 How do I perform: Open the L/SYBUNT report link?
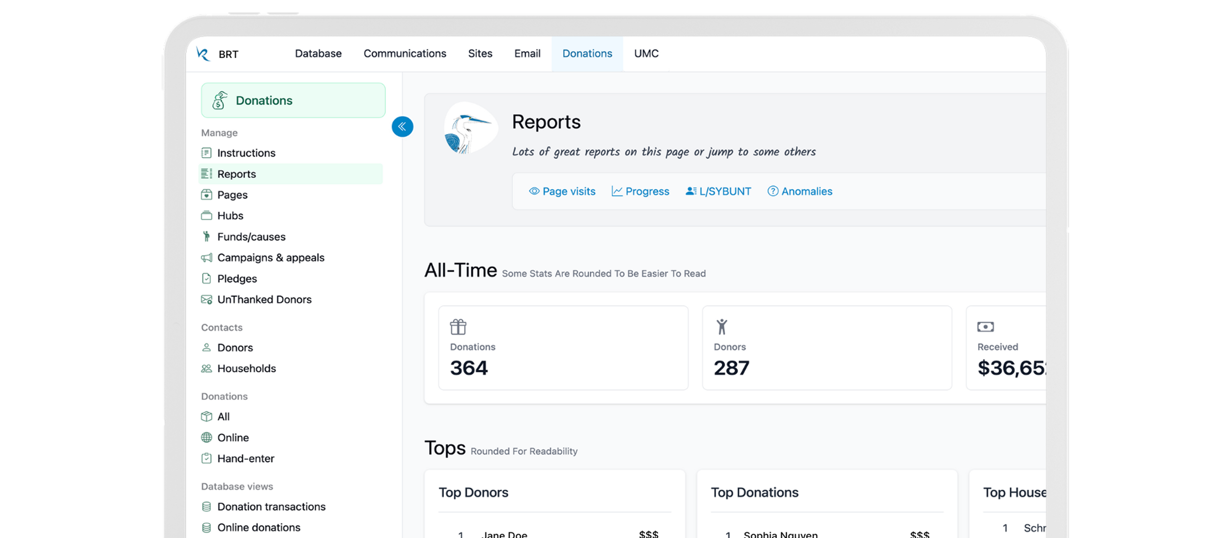click(x=718, y=192)
